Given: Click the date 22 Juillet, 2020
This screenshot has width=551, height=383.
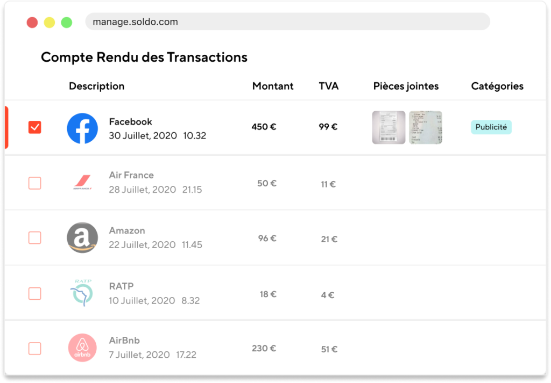Looking at the screenshot, I should tap(142, 245).
